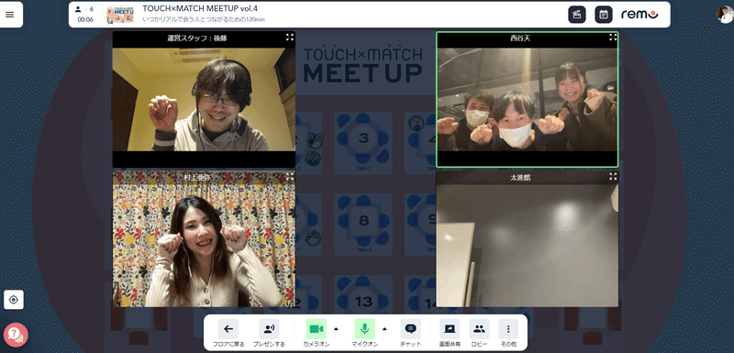The image size is (734, 353).
Task: Click event title TOUCH×MATCH MEETUP vol.4
Action: click(x=200, y=8)
